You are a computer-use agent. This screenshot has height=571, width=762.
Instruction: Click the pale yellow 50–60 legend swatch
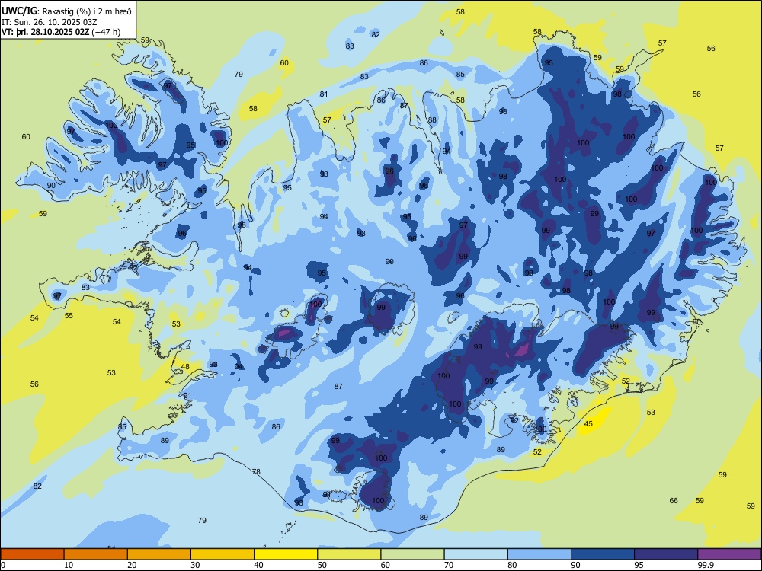pos(350,554)
